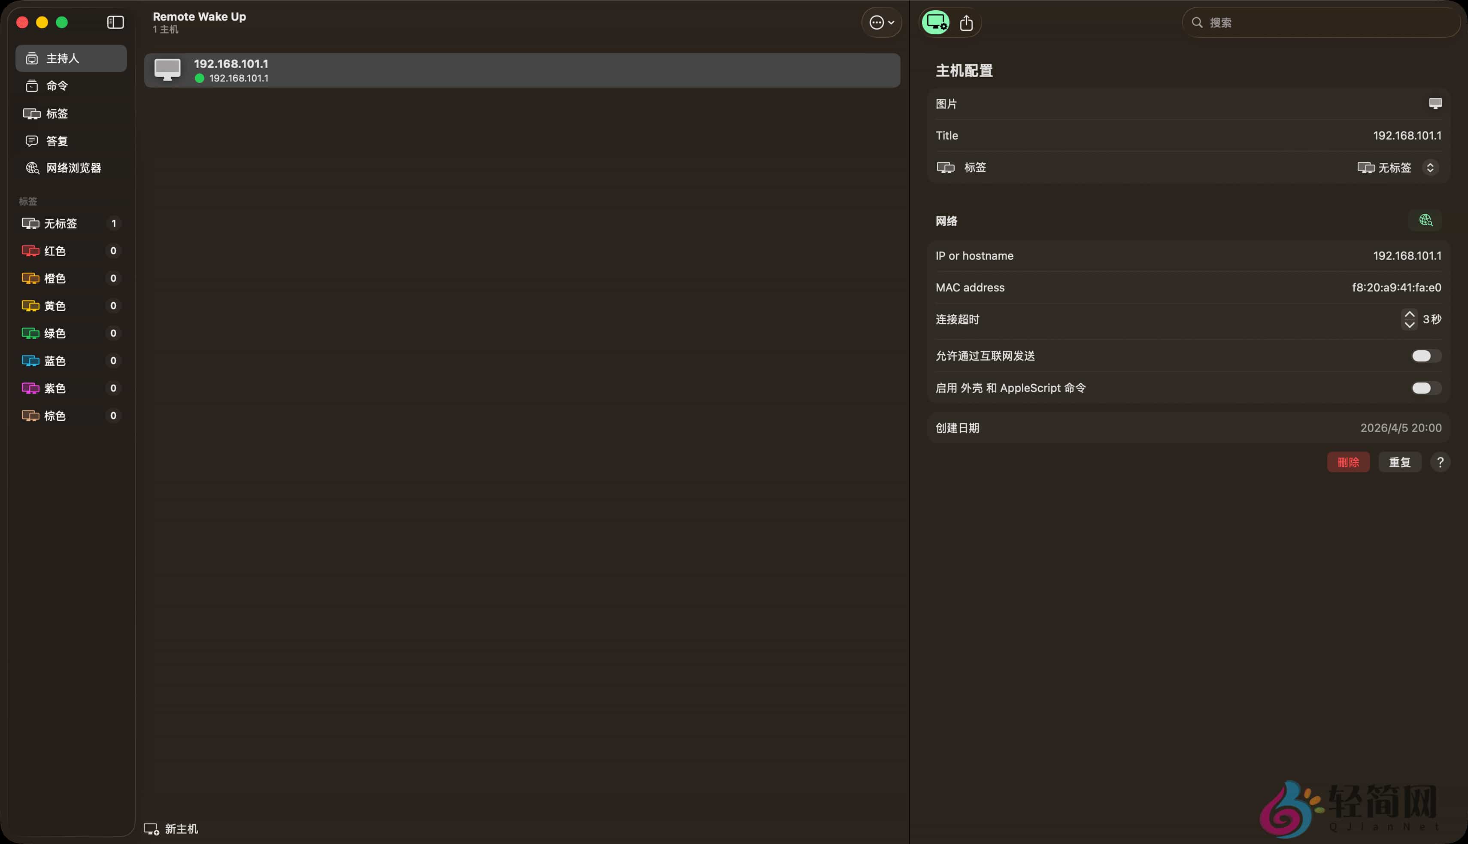Select the 紫色 purple tag filter
1468x844 pixels.
55,389
